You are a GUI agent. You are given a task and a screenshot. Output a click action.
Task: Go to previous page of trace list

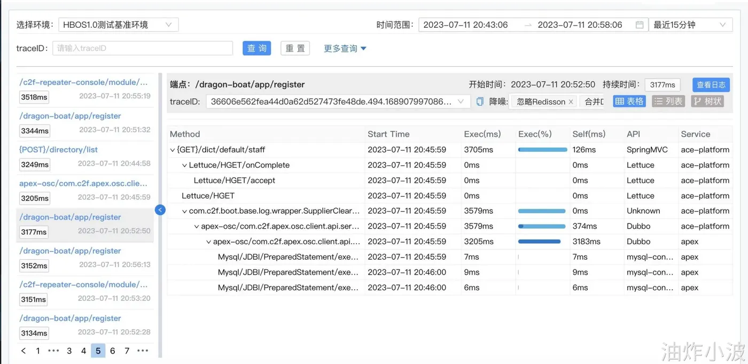coord(24,351)
